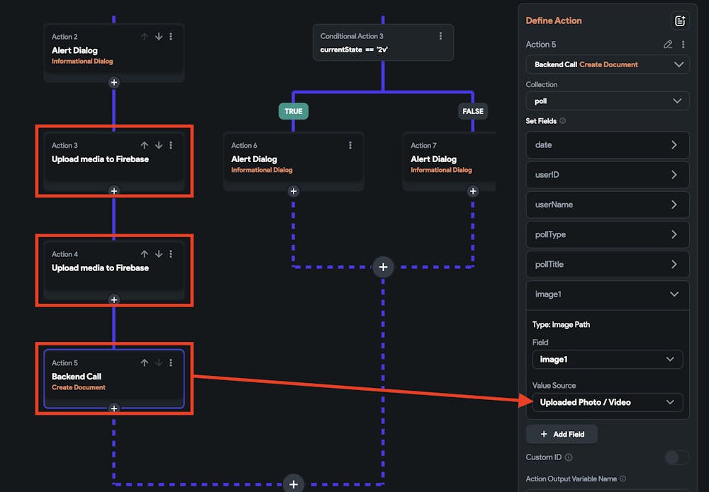This screenshot has width=709, height=492.
Task: Move Action 3 up with arrow icon
Action: pyautogui.click(x=145, y=145)
